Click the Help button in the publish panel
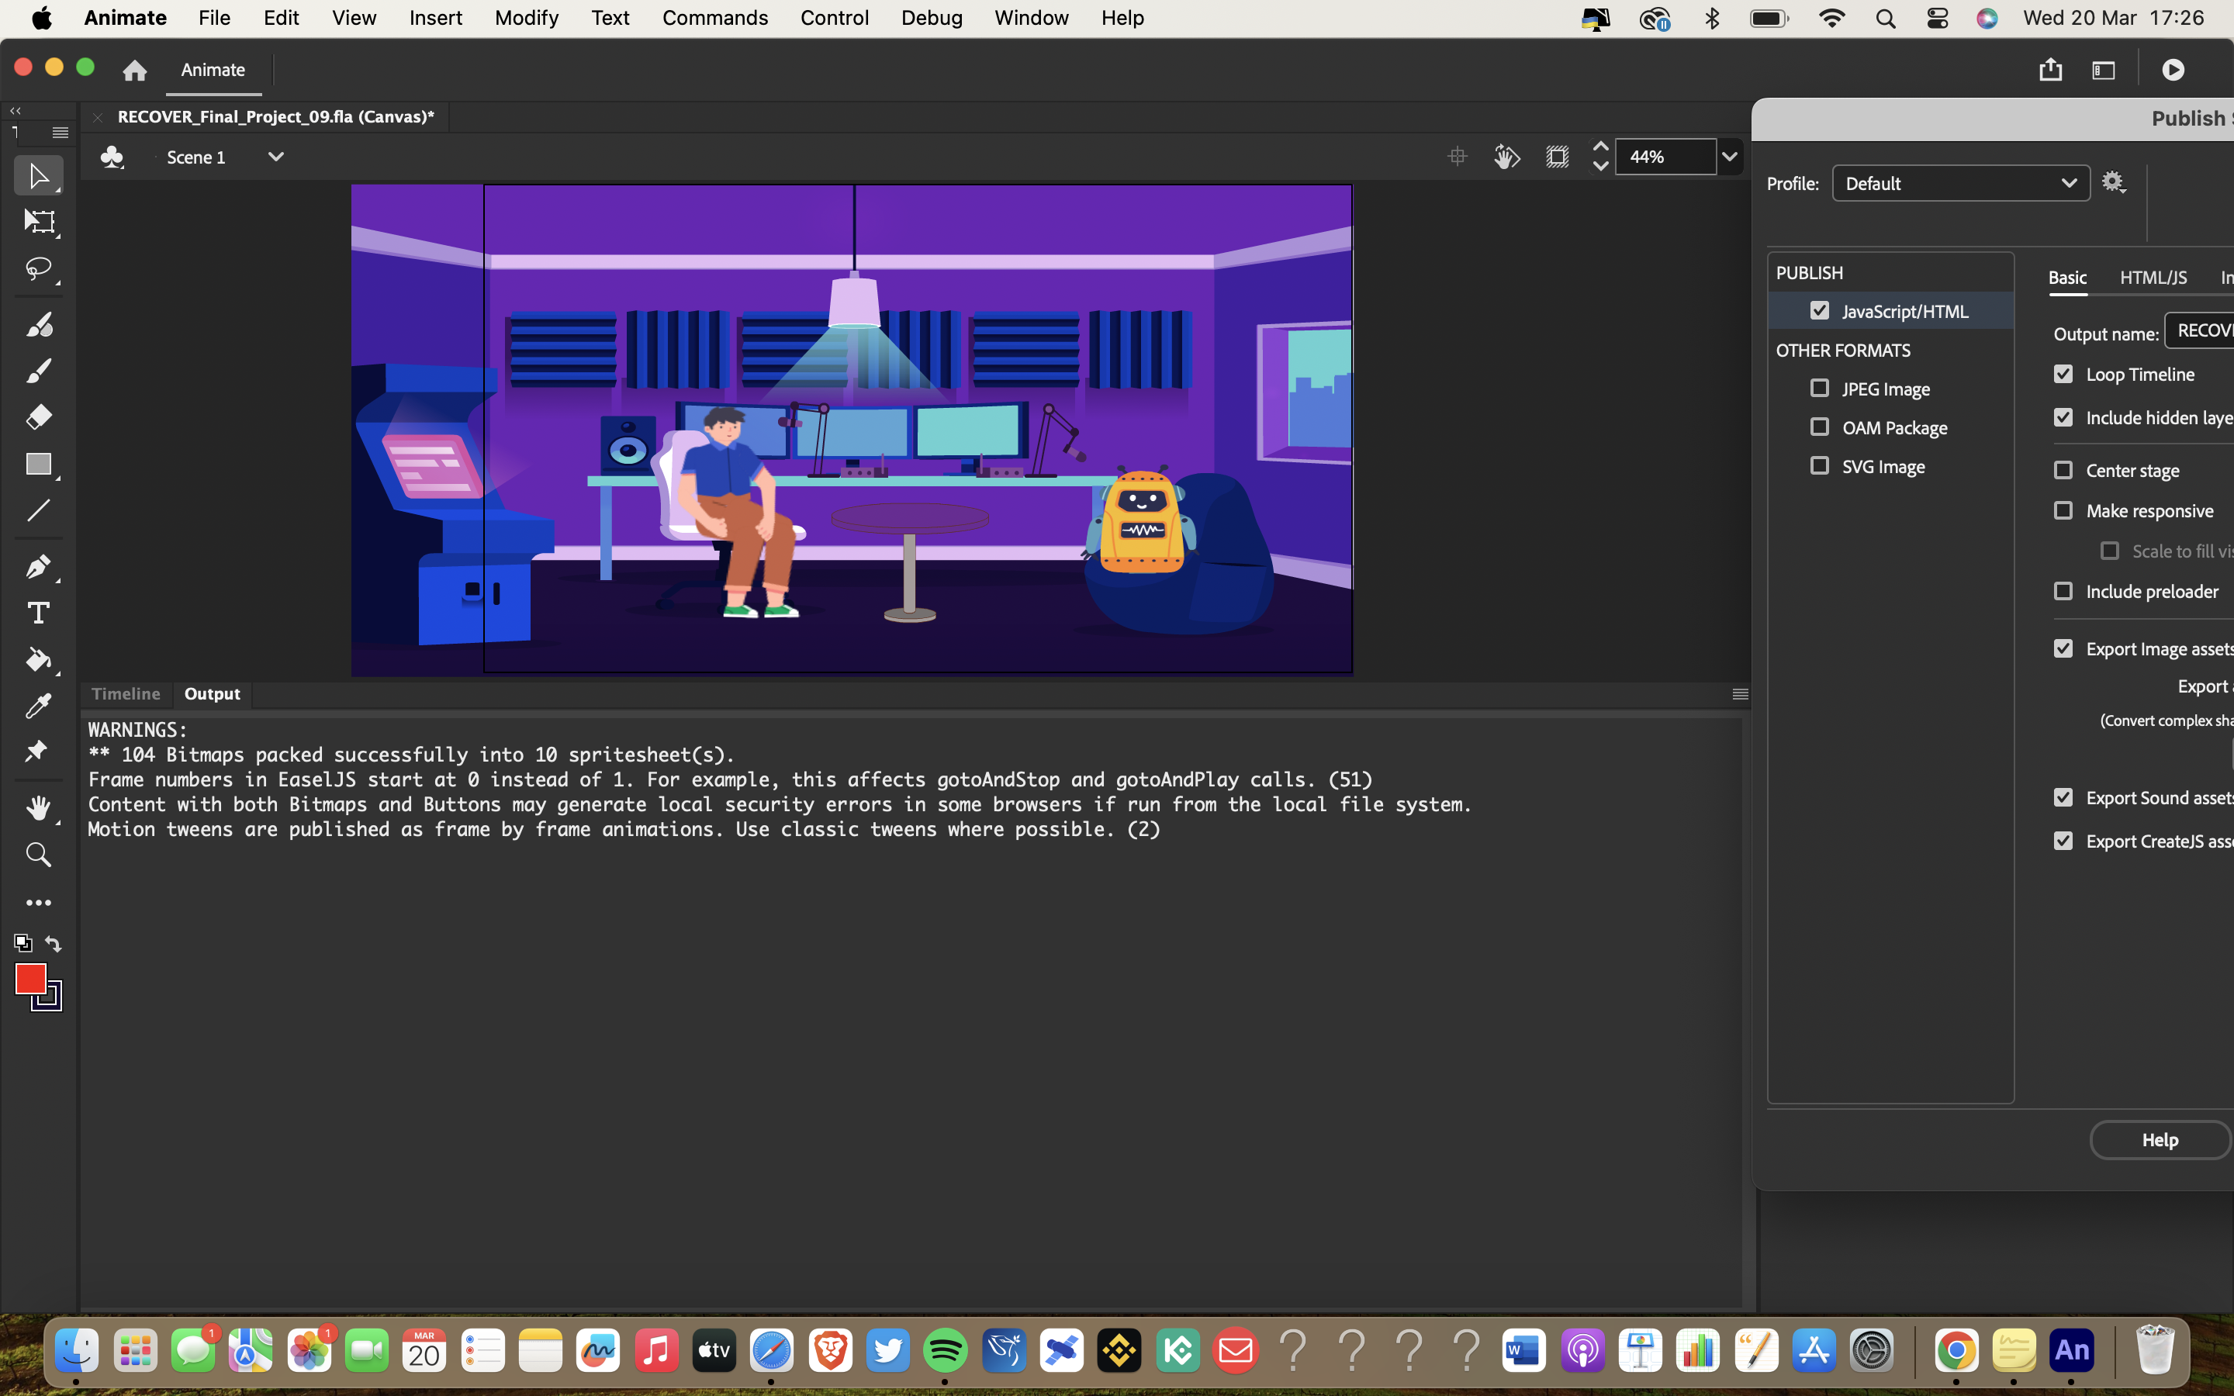2234x1396 pixels. pos(2160,1139)
